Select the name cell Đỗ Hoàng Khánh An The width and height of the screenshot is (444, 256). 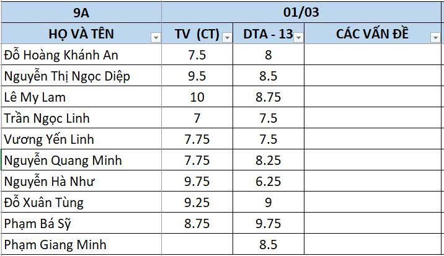click(81, 55)
